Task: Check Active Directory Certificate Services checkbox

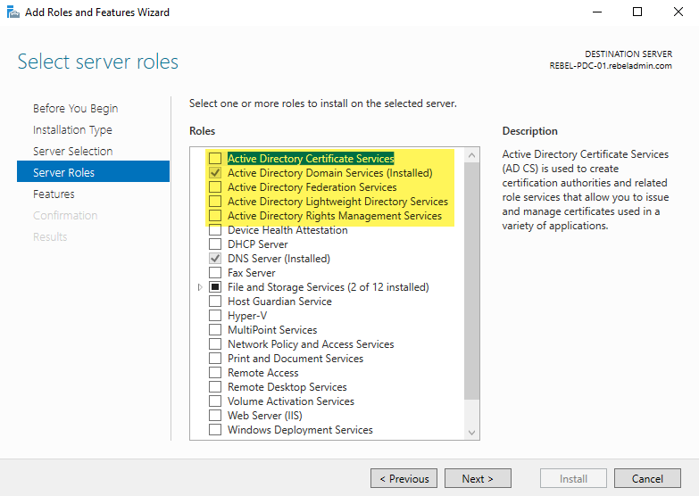Action: [x=215, y=159]
